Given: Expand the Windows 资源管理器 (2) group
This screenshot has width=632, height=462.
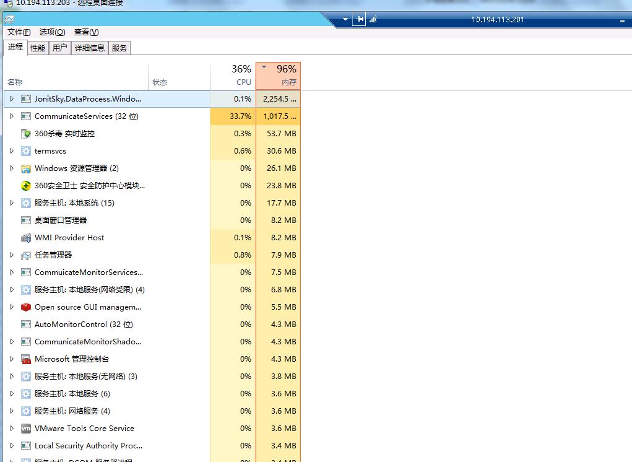Looking at the screenshot, I should pyautogui.click(x=12, y=168).
